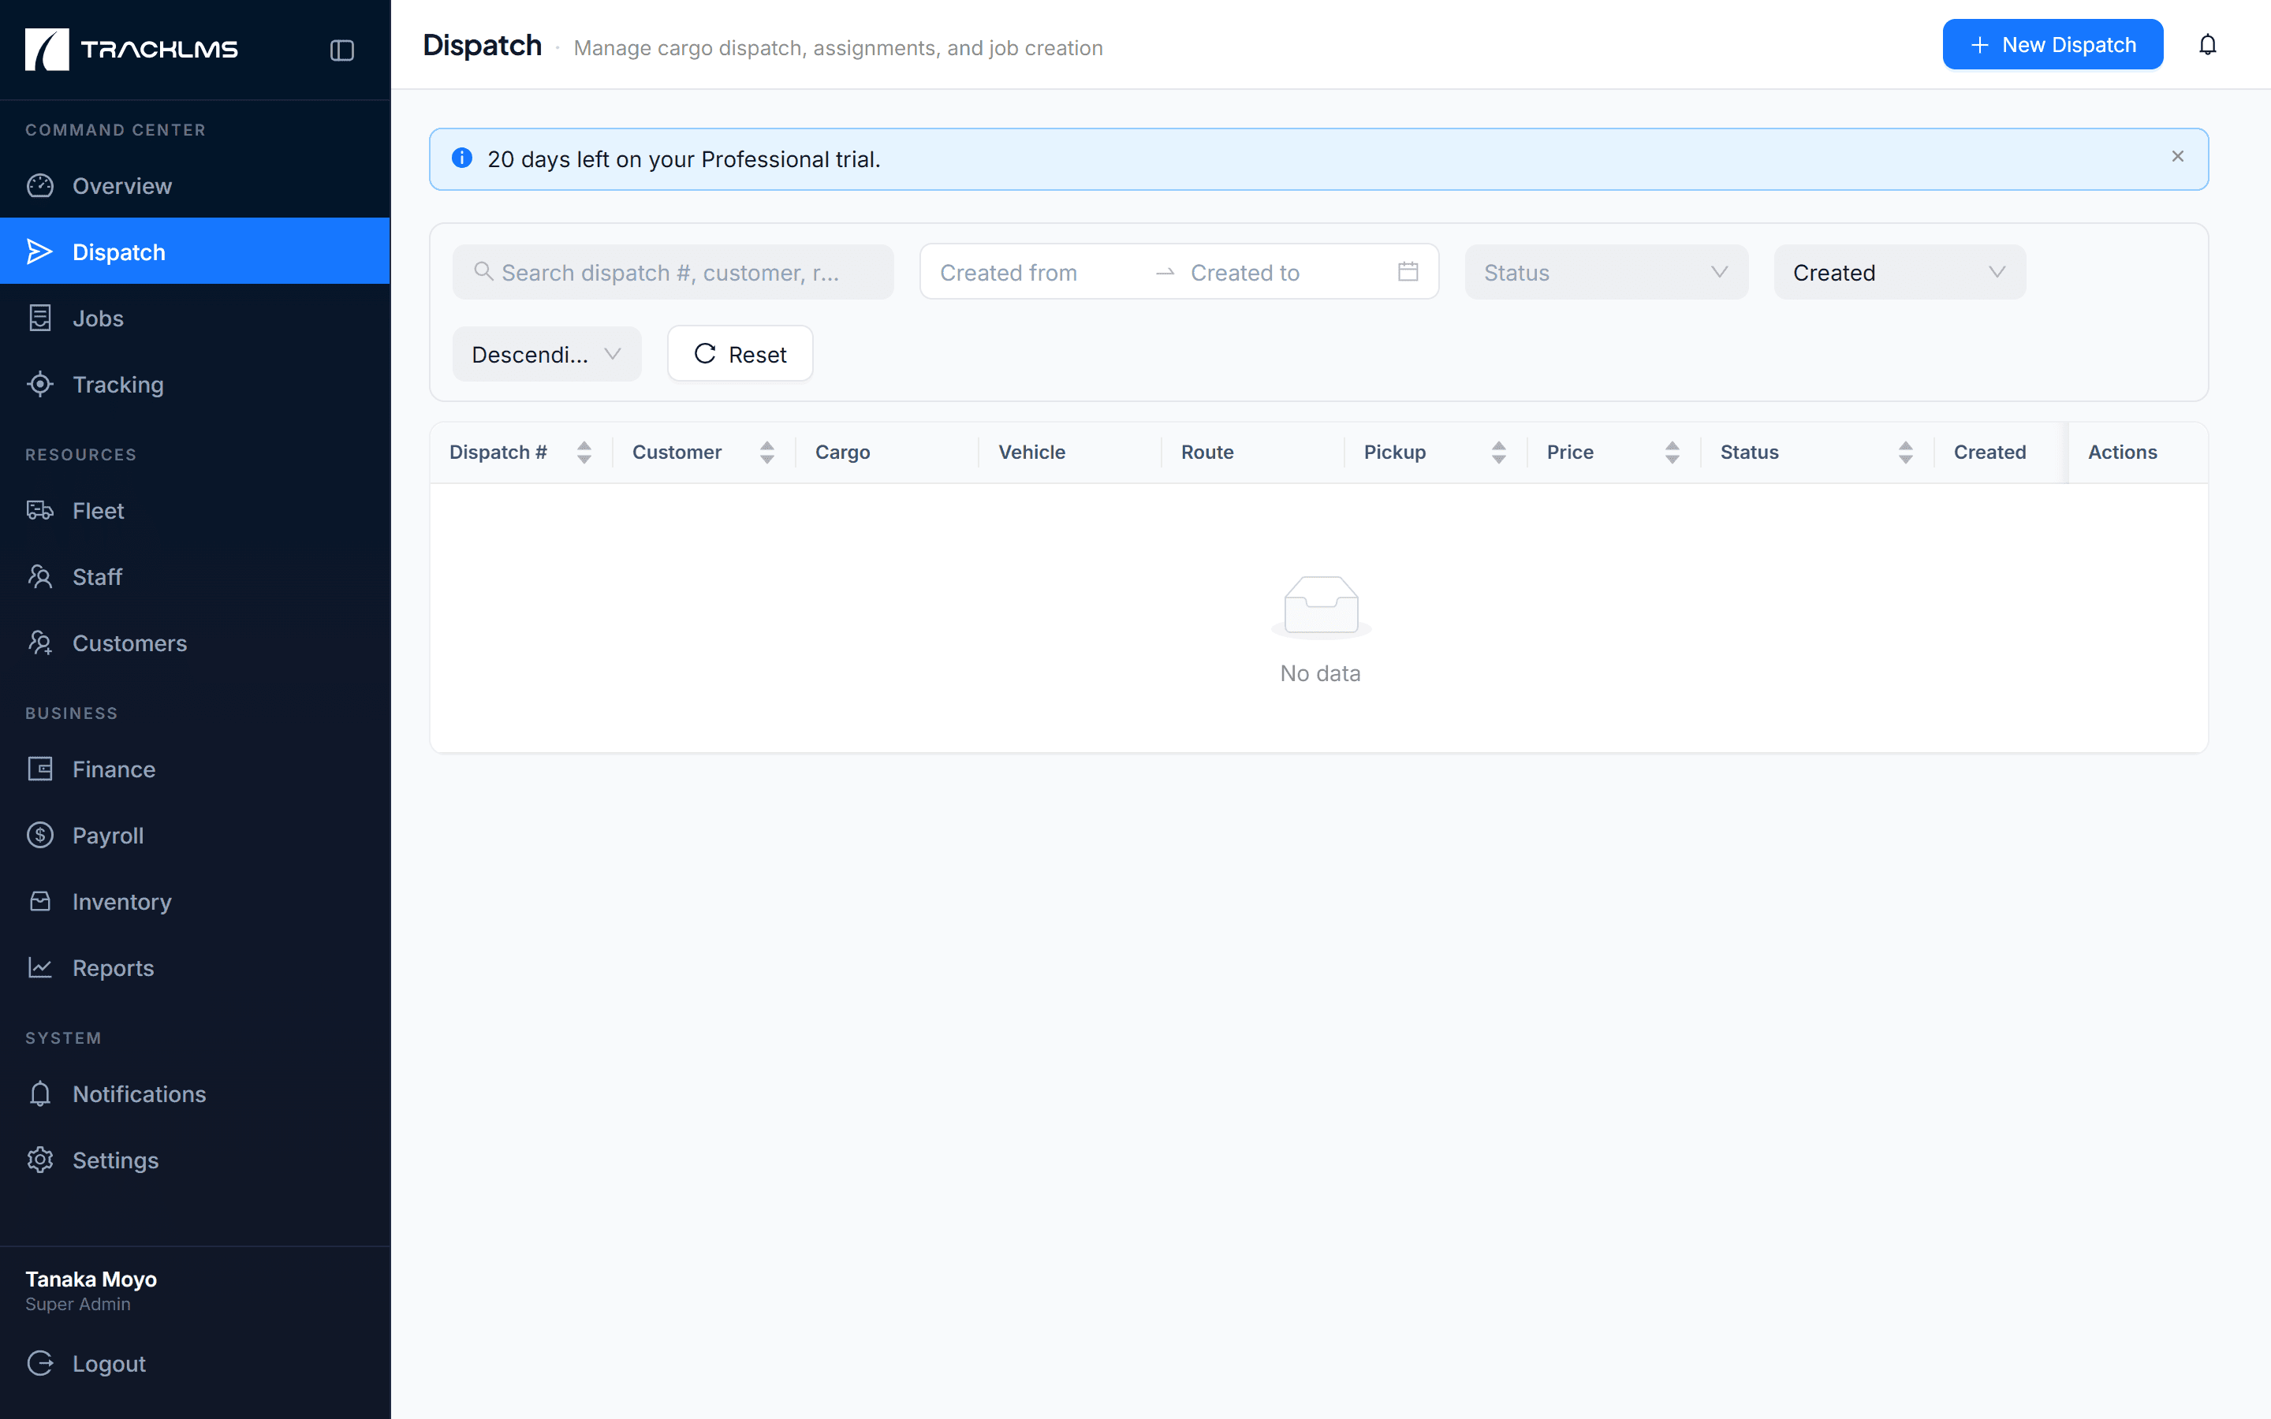2271x1419 pixels.
Task: Collapse the sidebar with the panel toggle icon
Action: [341, 50]
